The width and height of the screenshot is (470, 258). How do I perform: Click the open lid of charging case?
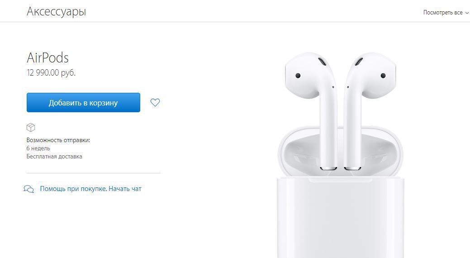click(341, 152)
